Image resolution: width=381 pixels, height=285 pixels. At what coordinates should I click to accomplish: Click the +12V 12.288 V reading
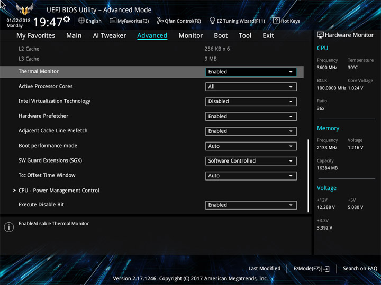[326, 207]
